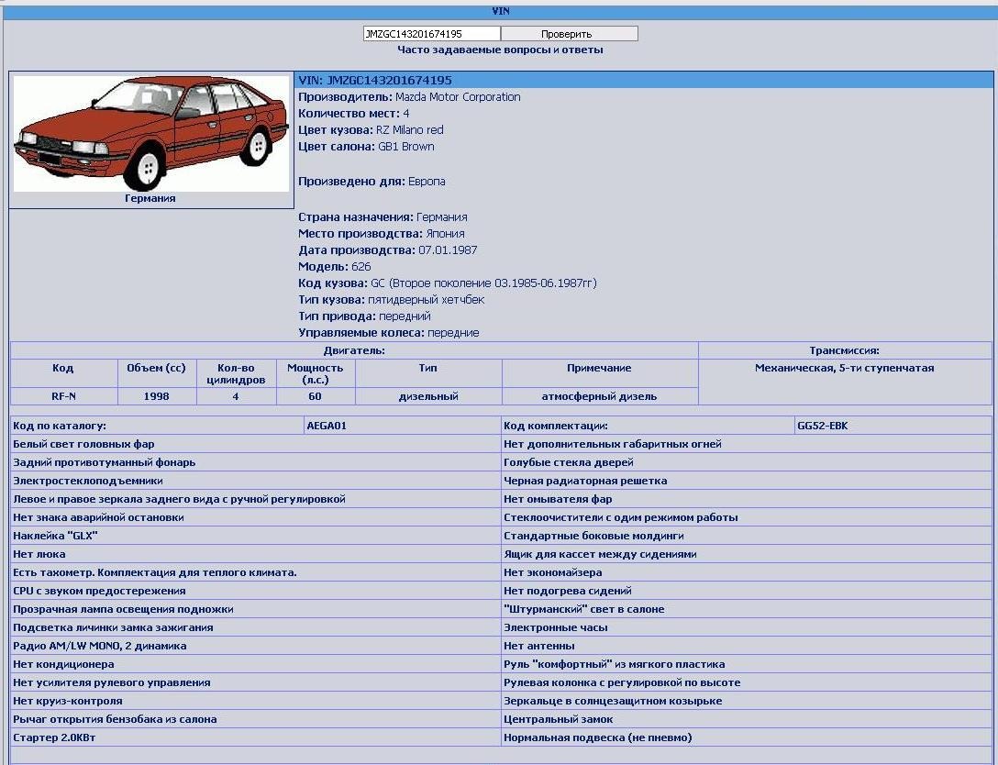Click Нет люка row
Image resolution: width=998 pixels, height=765 pixels.
coord(256,554)
